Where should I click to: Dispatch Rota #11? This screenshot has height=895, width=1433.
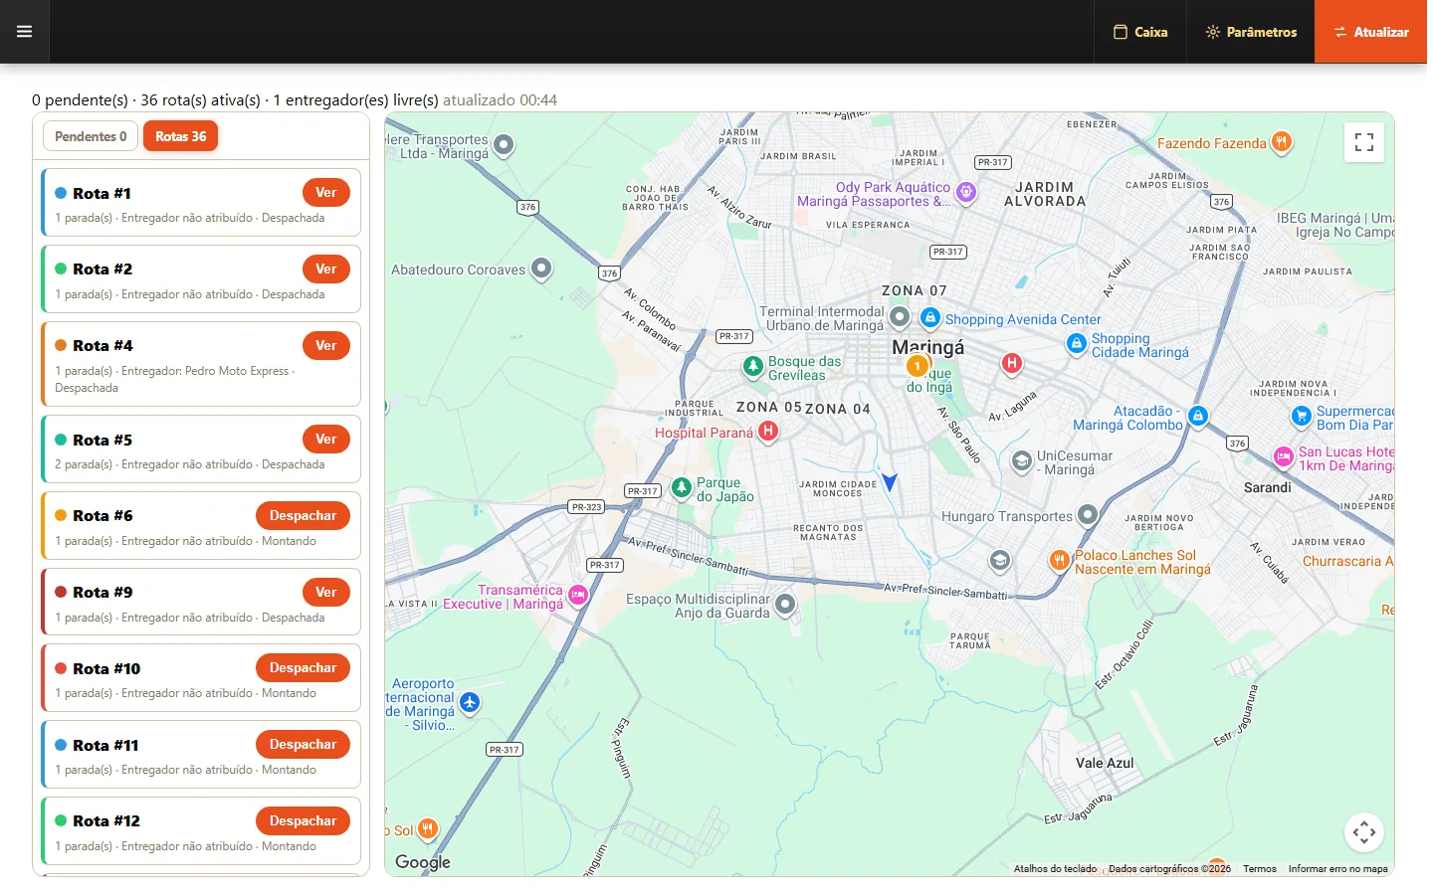(303, 745)
